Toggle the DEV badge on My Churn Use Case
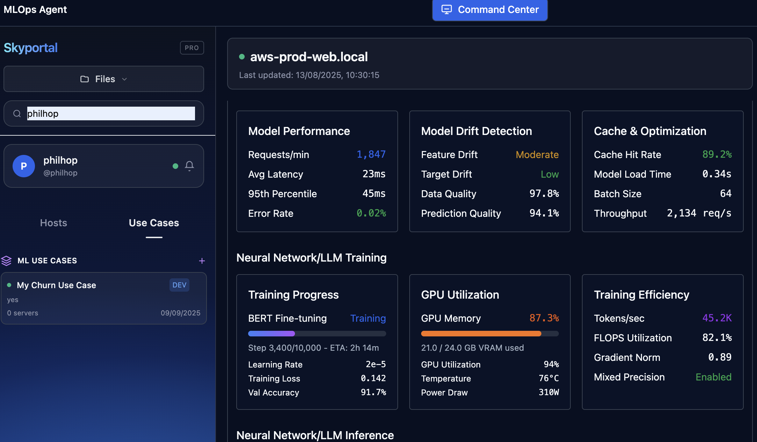The height and width of the screenshot is (442, 757). click(179, 285)
